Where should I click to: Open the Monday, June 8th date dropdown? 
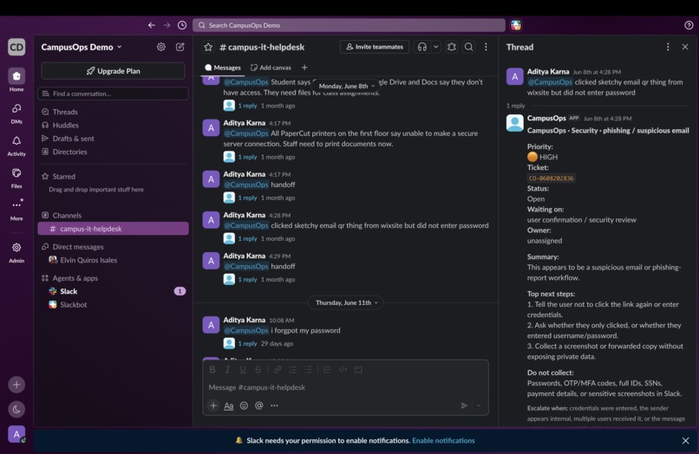(347, 86)
